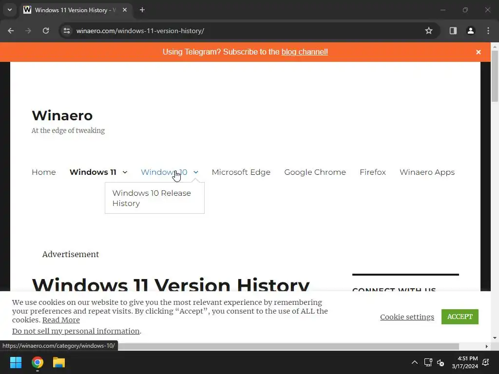Dismiss the orange Telegram banner
The height and width of the screenshot is (374, 499).
[479, 52]
